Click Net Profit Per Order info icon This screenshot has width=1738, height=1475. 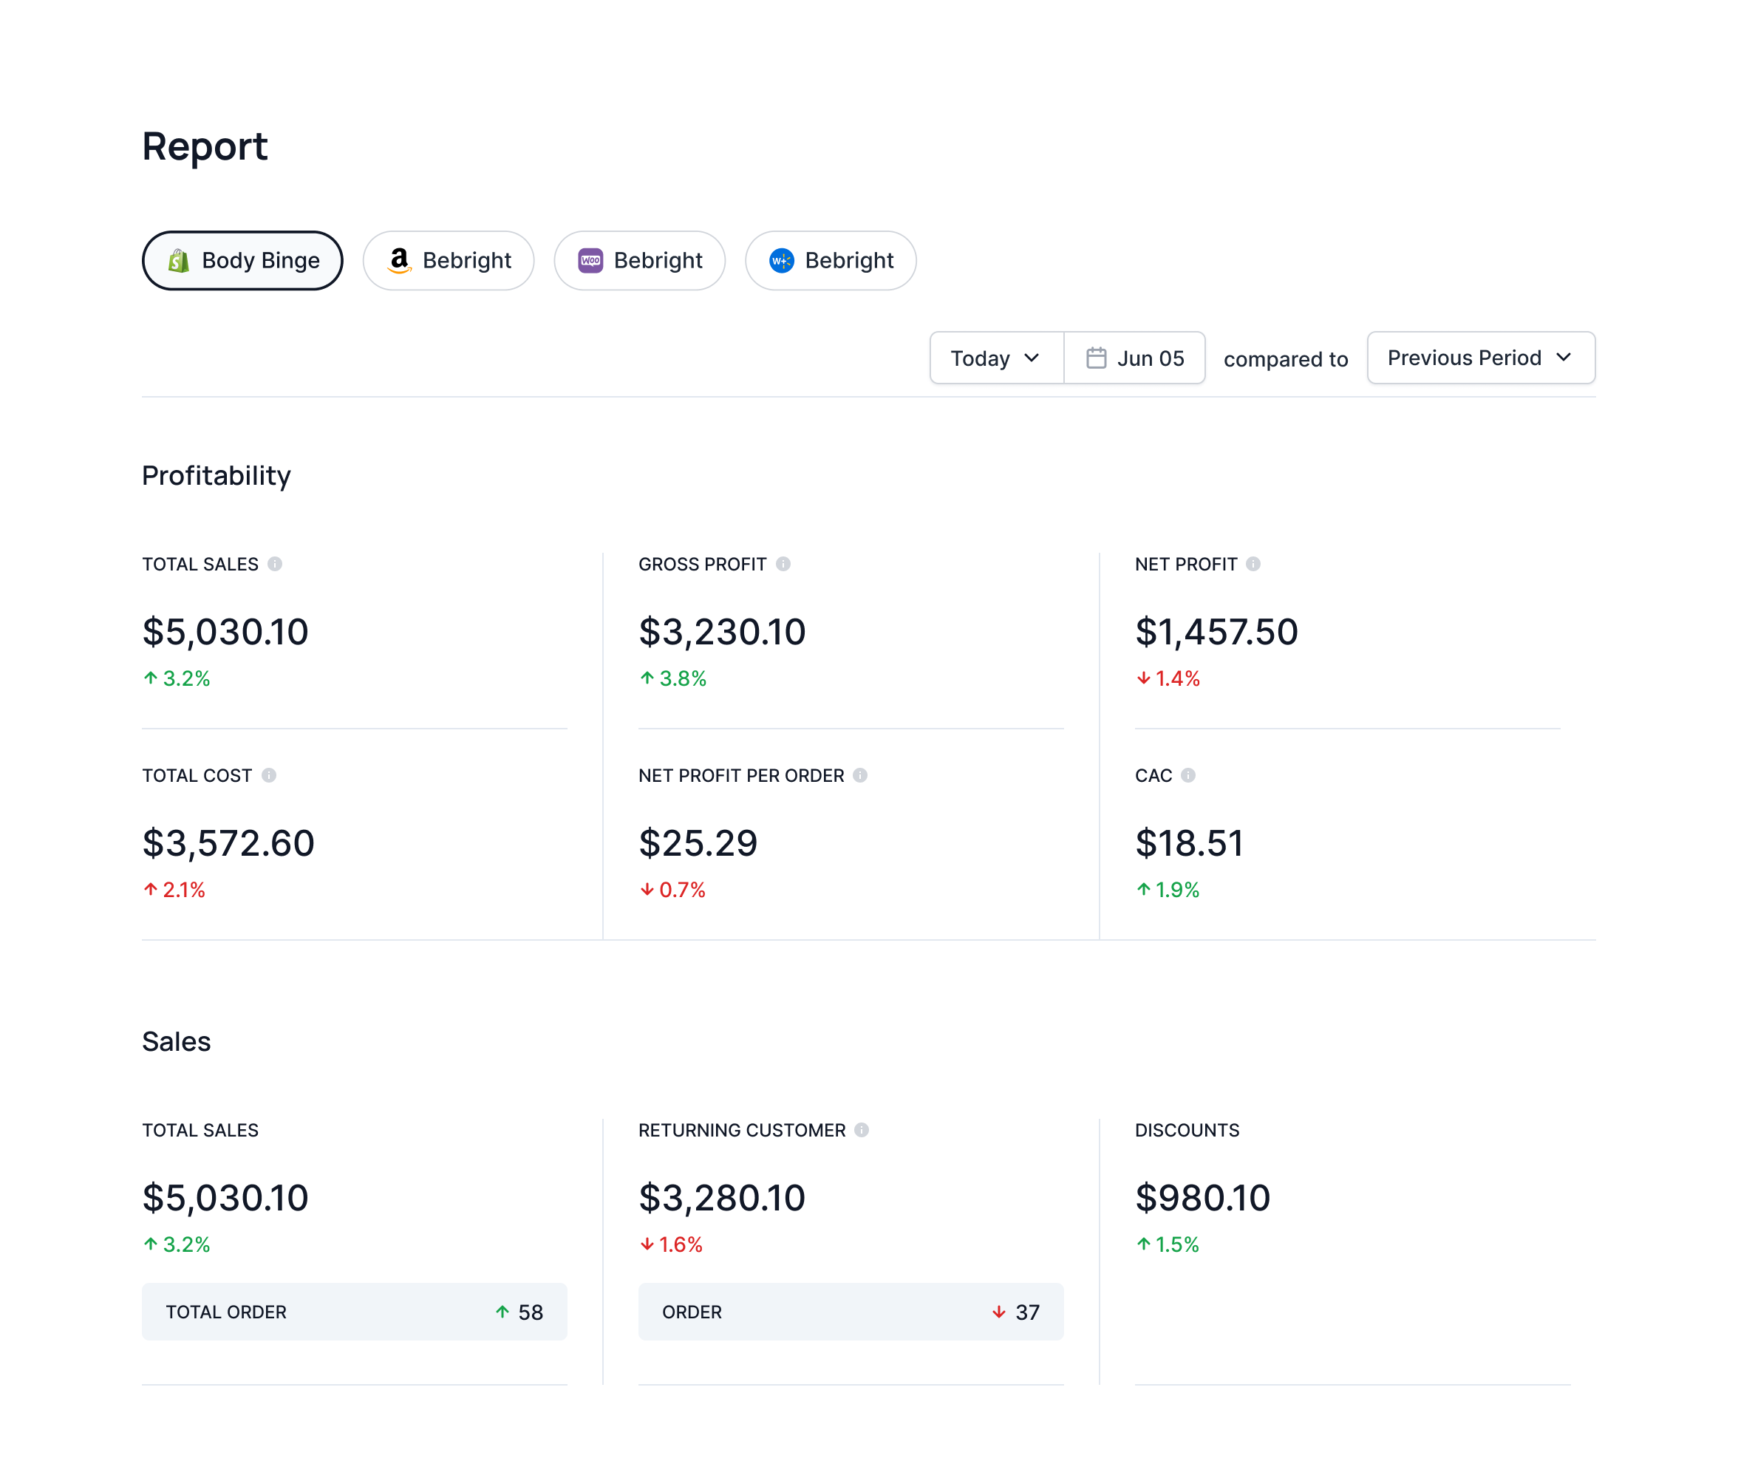tap(859, 775)
